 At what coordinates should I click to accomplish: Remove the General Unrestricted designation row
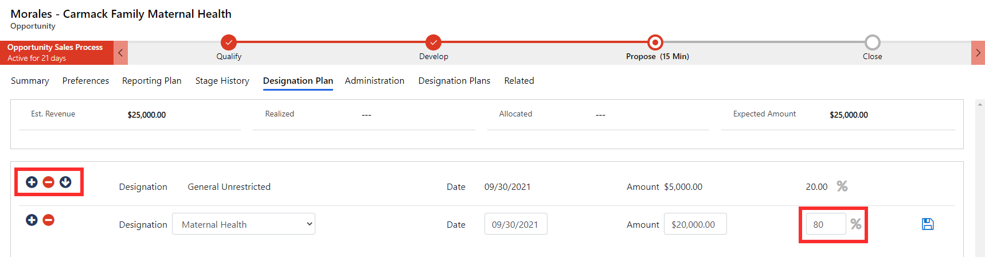pyautogui.click(x=49, y=182)
